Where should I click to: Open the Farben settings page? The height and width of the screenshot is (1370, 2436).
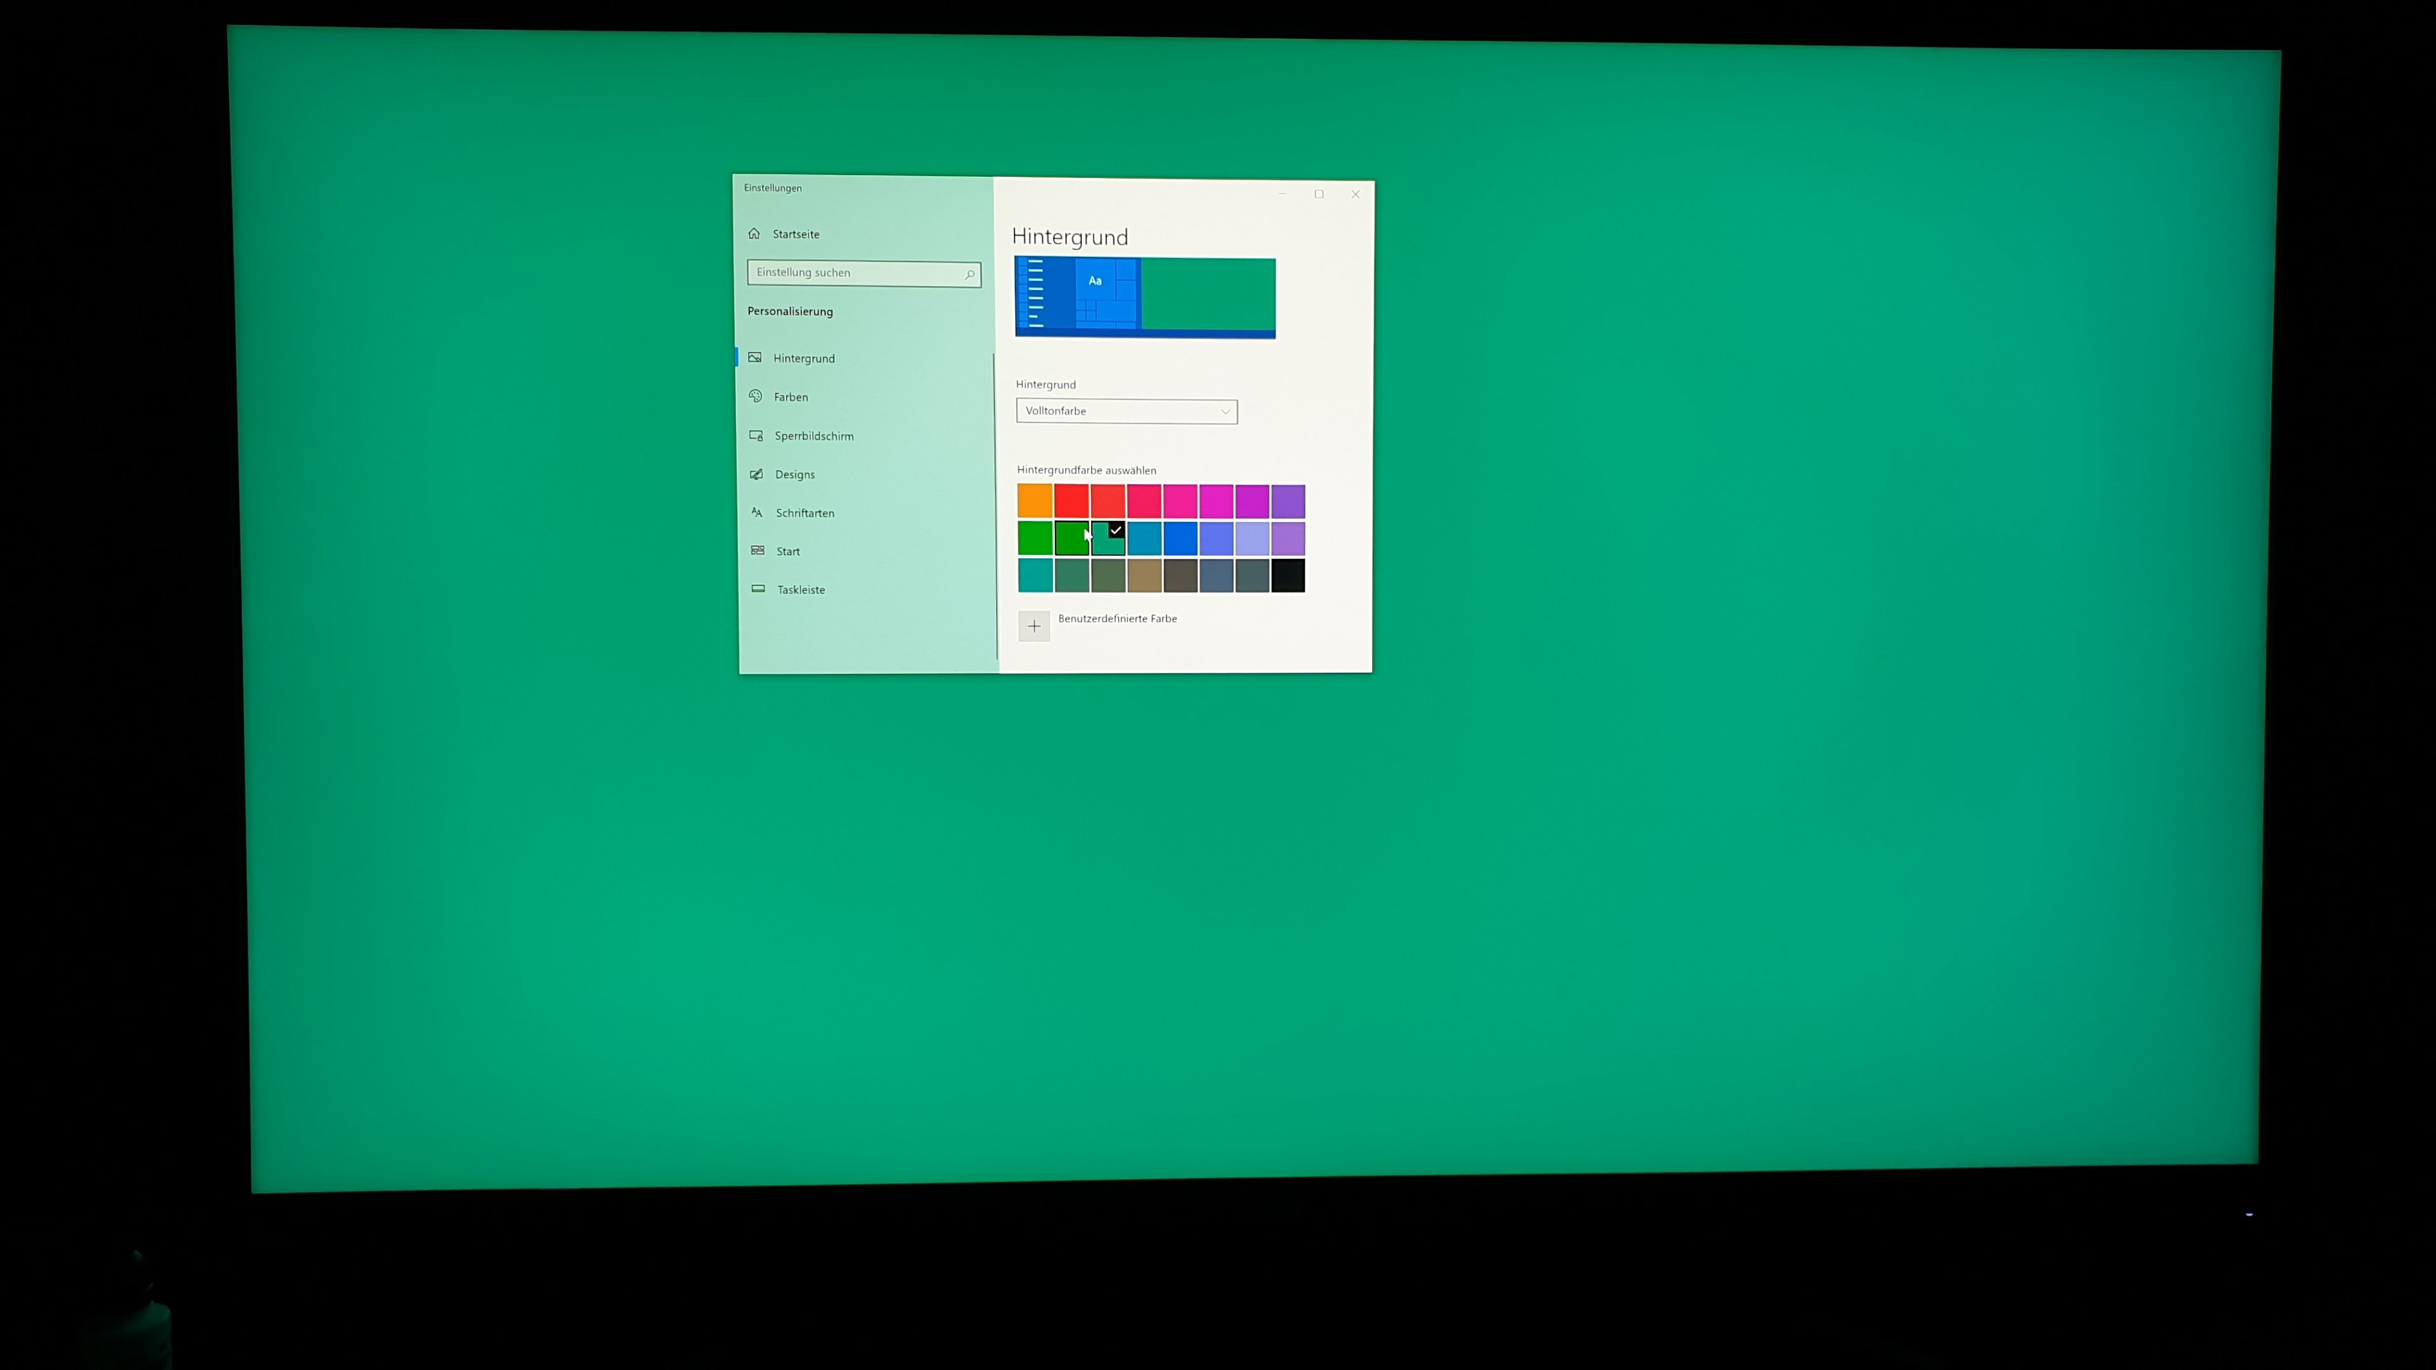790,397
